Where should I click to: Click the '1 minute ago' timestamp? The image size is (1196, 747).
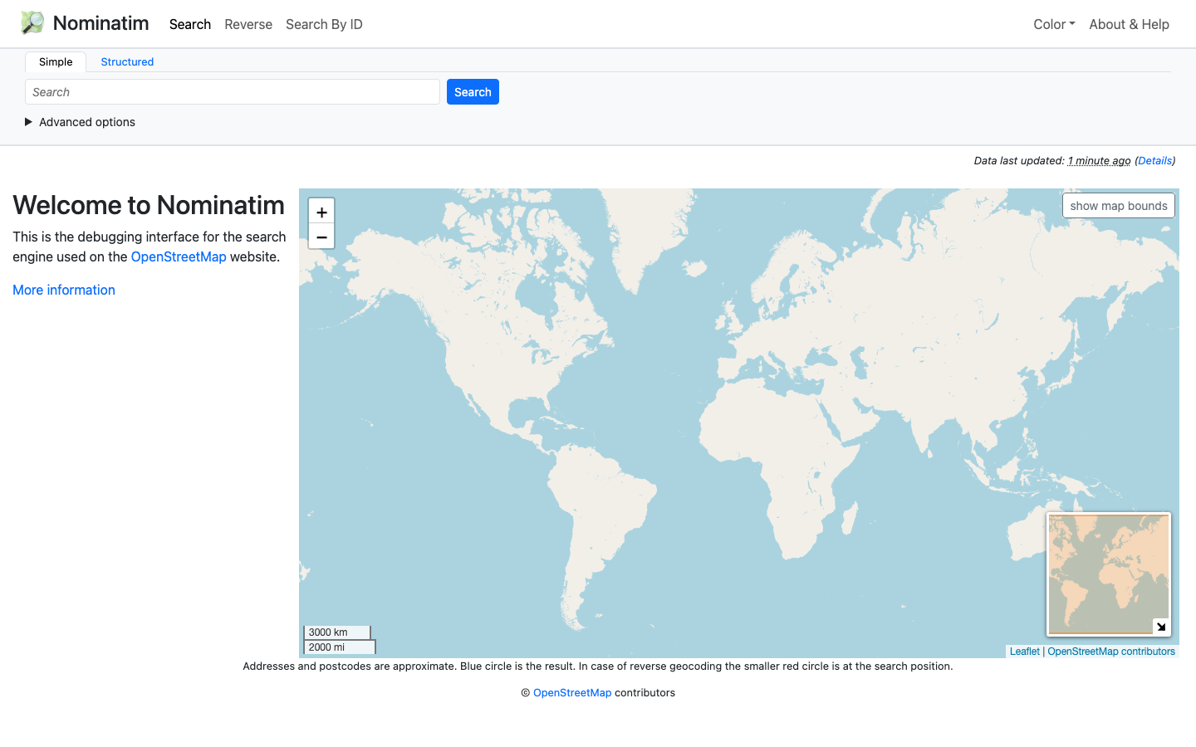(x=1099, y=161)
